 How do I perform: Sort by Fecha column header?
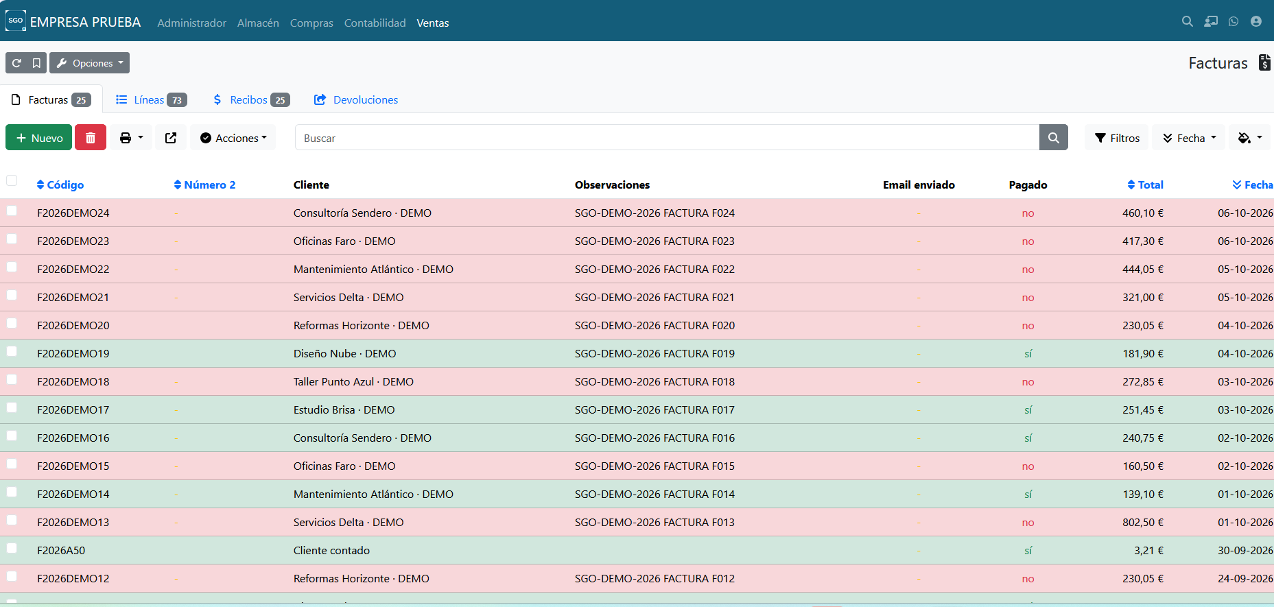(1253, 185)
